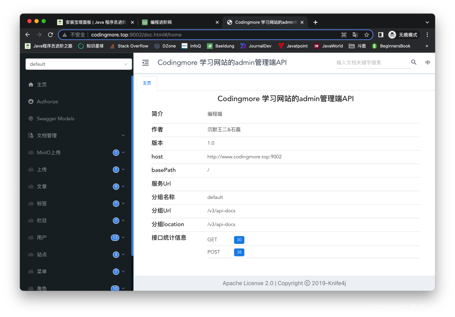
Task: Expand the 站点 section
Action: pos(123,254)
